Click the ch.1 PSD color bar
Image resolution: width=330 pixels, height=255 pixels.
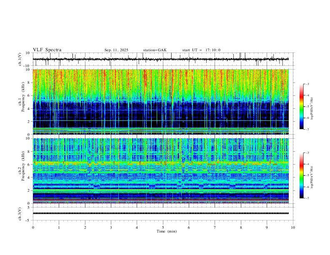pos(301,107)
